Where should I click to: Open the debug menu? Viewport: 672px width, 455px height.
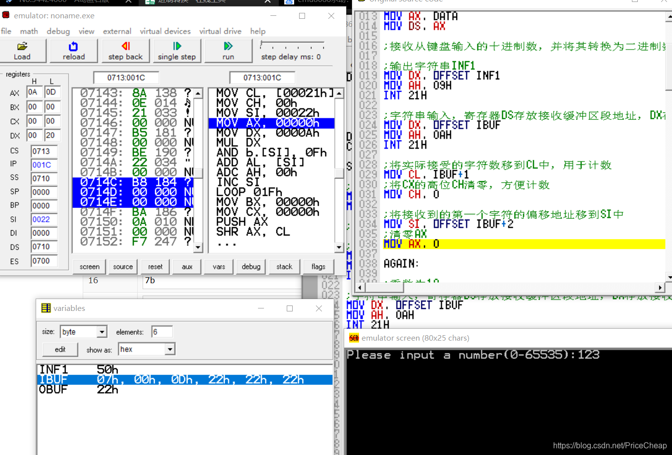(58, 31)
